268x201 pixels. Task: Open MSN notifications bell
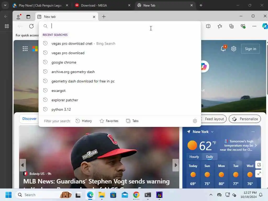tap(223, 48)
